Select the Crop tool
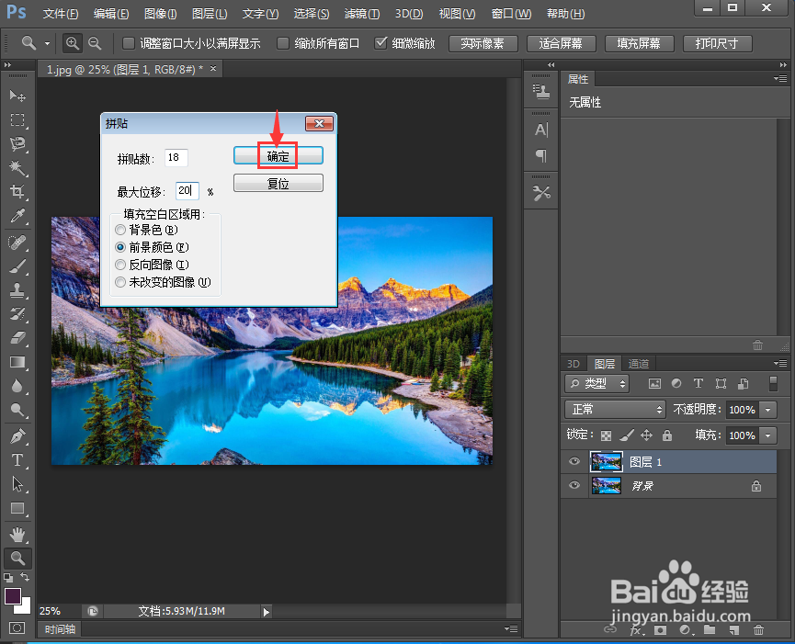The height and width of the screenshot is (644, 795). [18, 192]
